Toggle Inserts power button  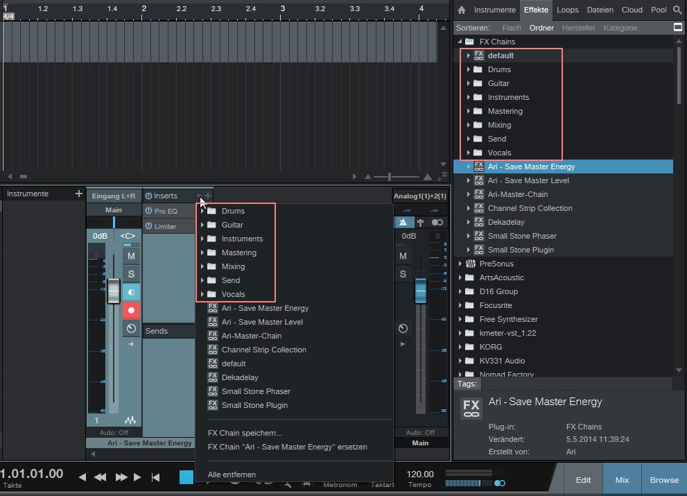pos(148,196)
